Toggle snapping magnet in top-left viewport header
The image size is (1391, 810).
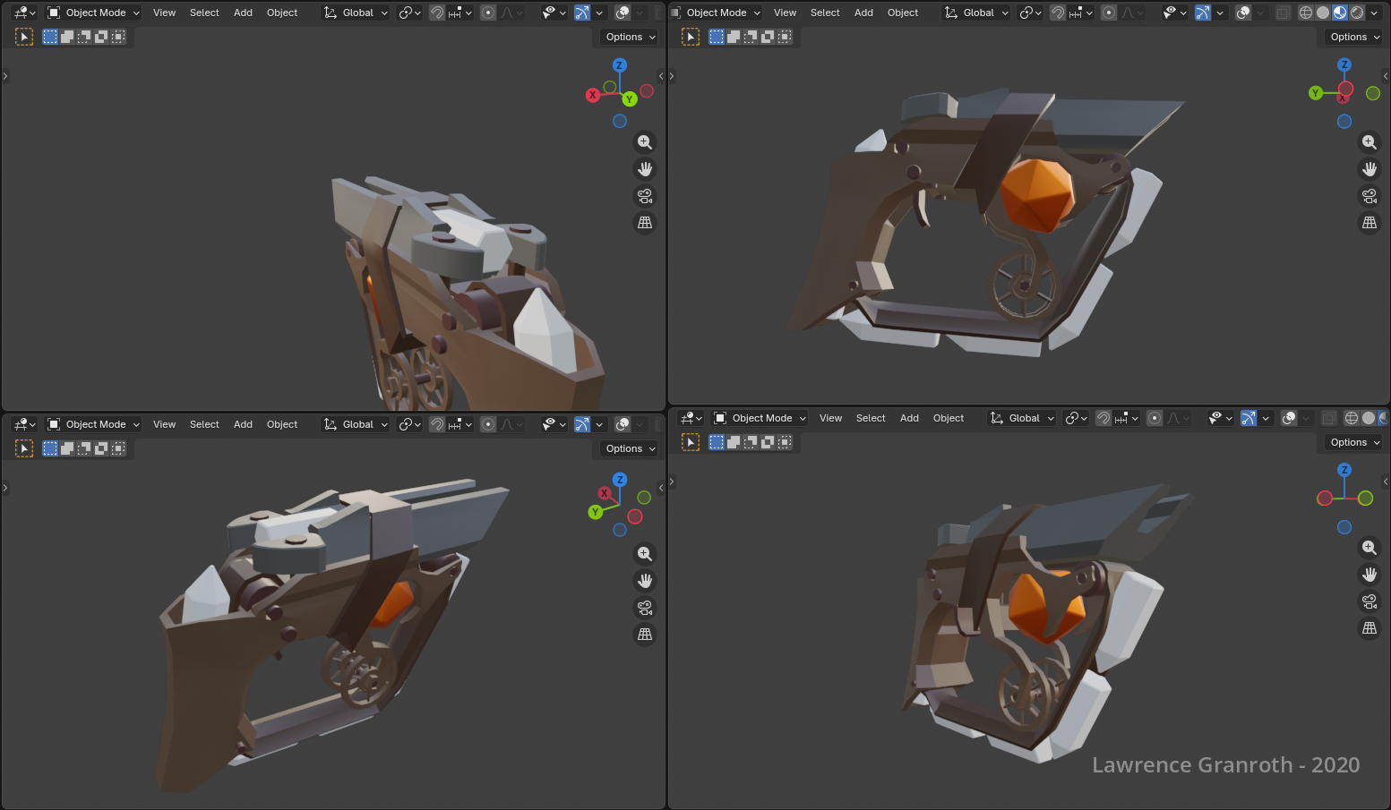[x=436, y=13]
